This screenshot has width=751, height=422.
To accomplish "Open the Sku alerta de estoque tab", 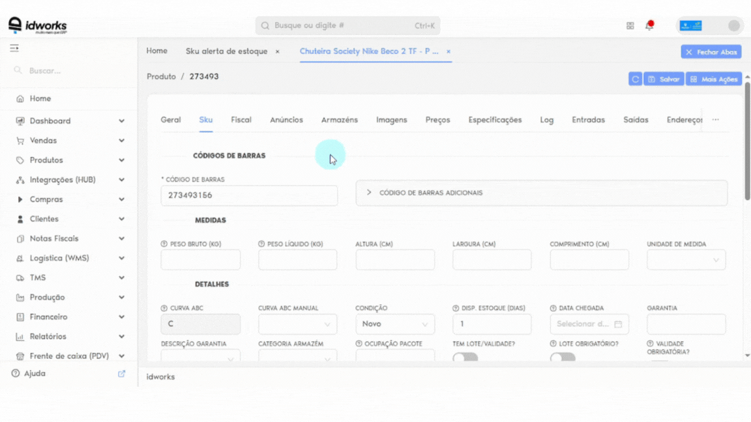I will (227, 51).
